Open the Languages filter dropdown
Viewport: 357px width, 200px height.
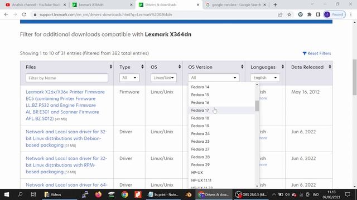pos(265,78)
